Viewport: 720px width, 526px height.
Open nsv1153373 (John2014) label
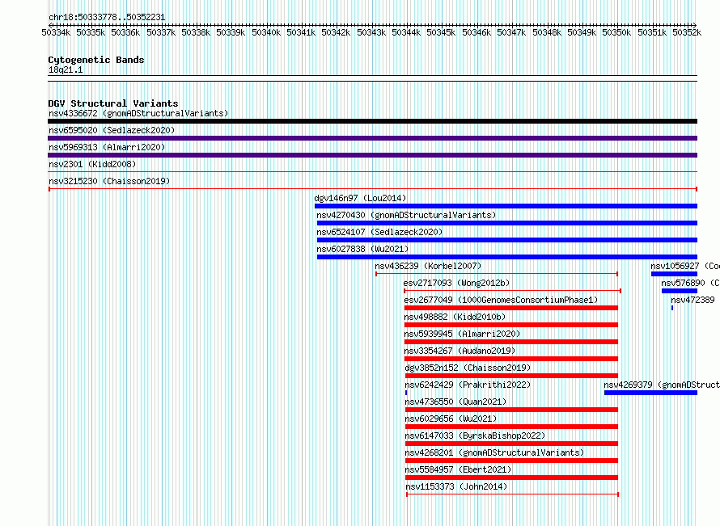[x=456, y=486]
